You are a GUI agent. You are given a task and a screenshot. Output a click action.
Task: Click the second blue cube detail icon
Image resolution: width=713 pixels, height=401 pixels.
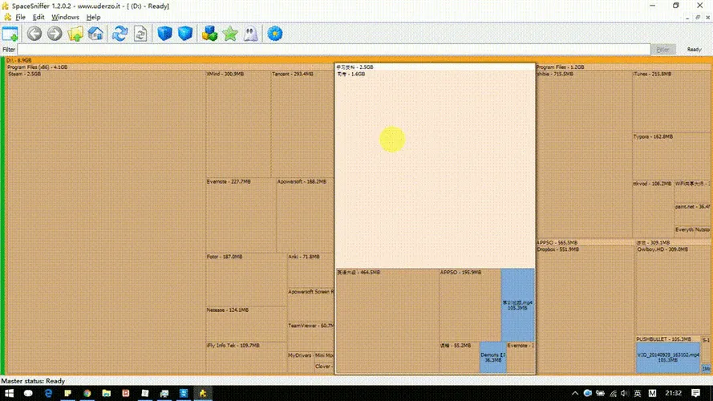pos(185,34)
